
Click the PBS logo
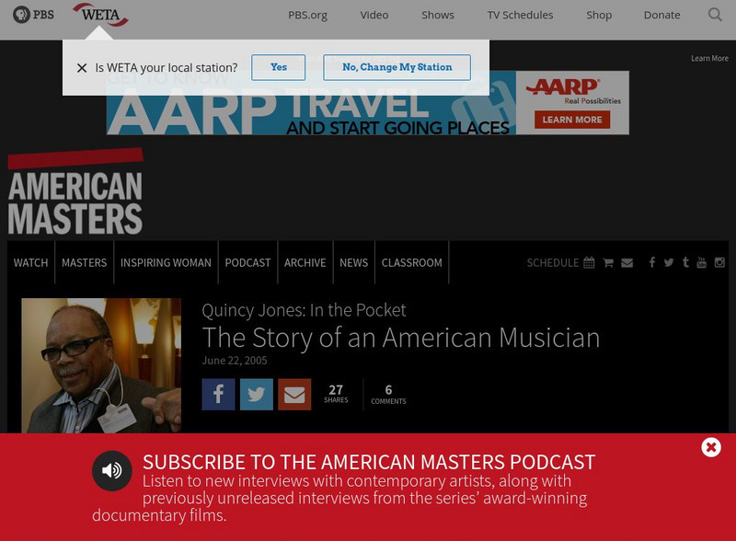point(33,15)
